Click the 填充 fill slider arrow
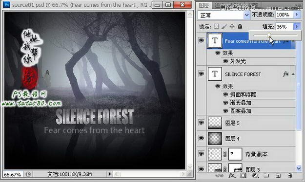 pos(297,26)
